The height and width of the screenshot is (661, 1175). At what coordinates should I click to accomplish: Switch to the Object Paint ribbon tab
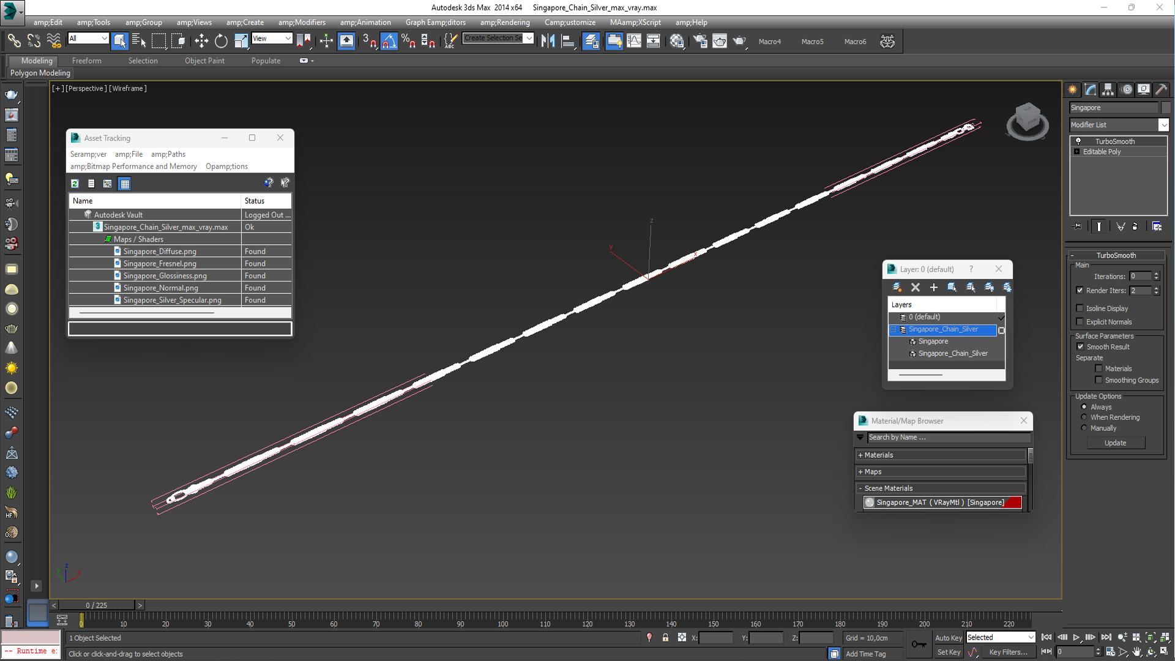[x=204, y=61]
